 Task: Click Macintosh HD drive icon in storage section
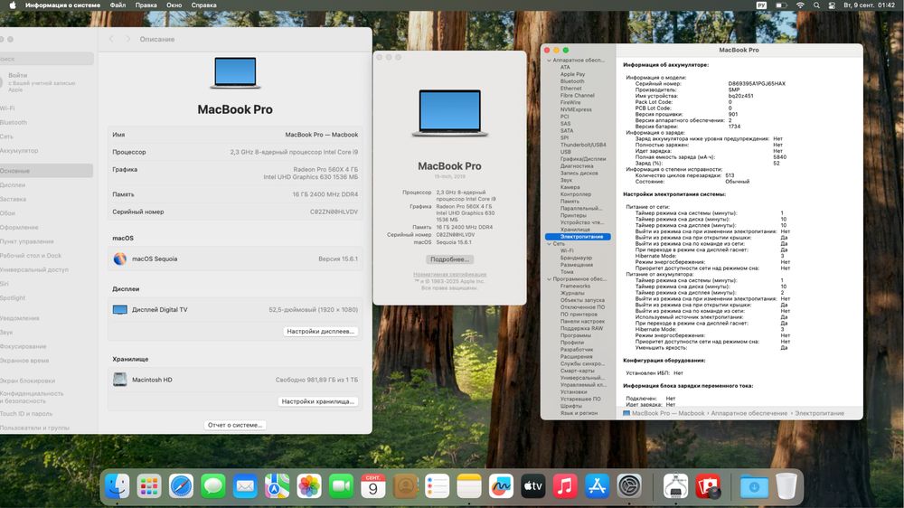pos(120,380)
